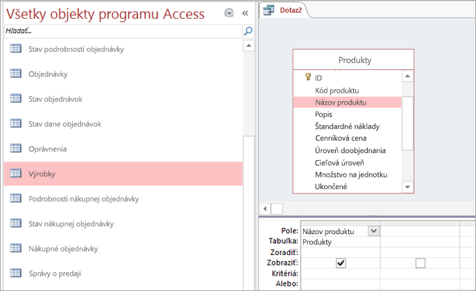Click horizontal scrollbar thumb in design pane
The width and height of the screenshot is (476, 291).
pyautogui.click(x=277, y=209)
